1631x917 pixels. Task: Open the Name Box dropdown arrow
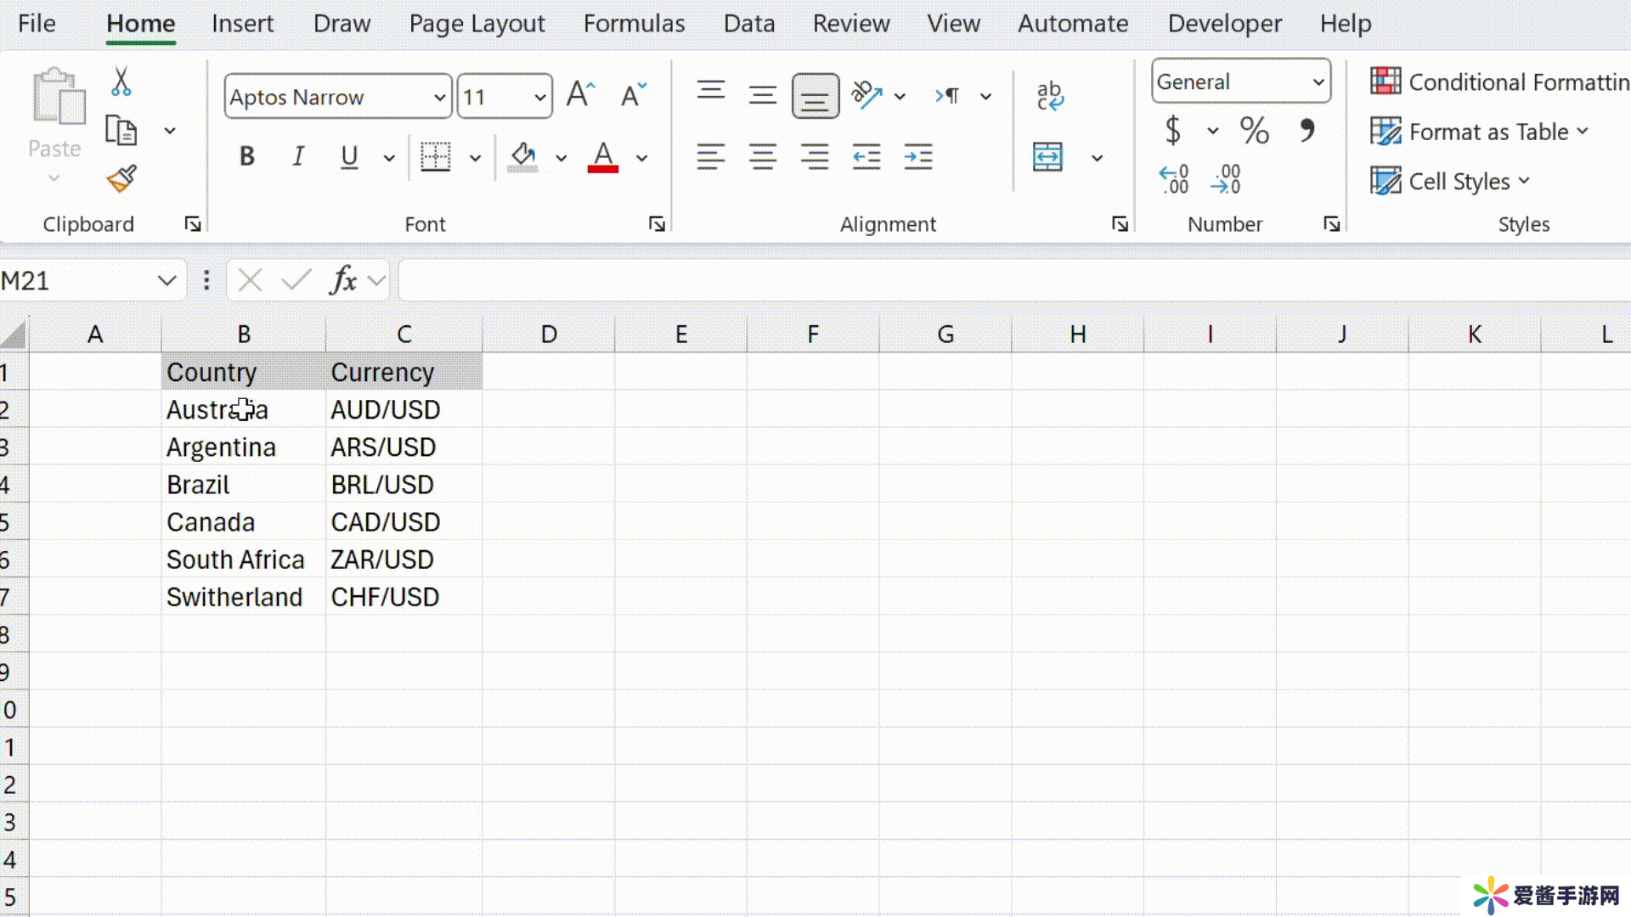[x=166, y=280]
